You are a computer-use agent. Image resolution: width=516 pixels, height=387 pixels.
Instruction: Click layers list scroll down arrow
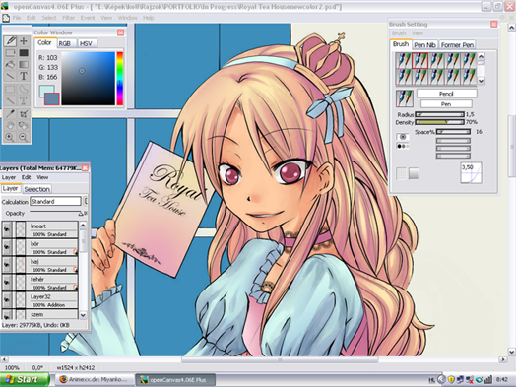(83, 315)
